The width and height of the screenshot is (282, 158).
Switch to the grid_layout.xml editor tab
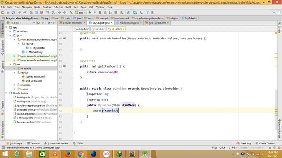[157, 23]
